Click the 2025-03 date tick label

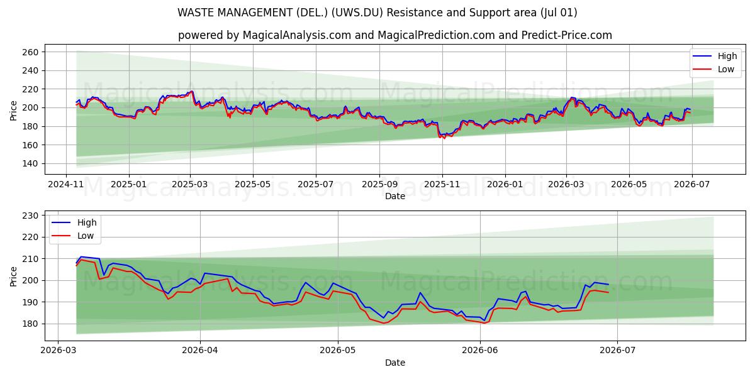190,185
